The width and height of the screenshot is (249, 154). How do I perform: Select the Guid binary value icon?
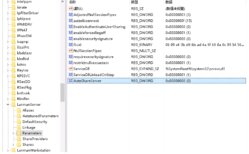(70, 44)
